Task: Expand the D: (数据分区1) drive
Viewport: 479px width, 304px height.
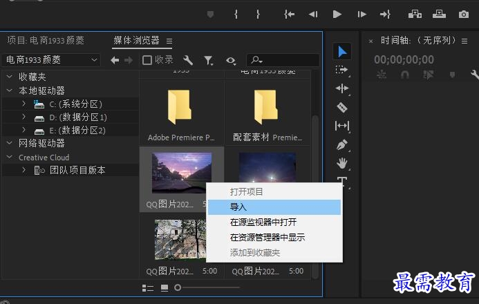Action: tap(24, 117)
